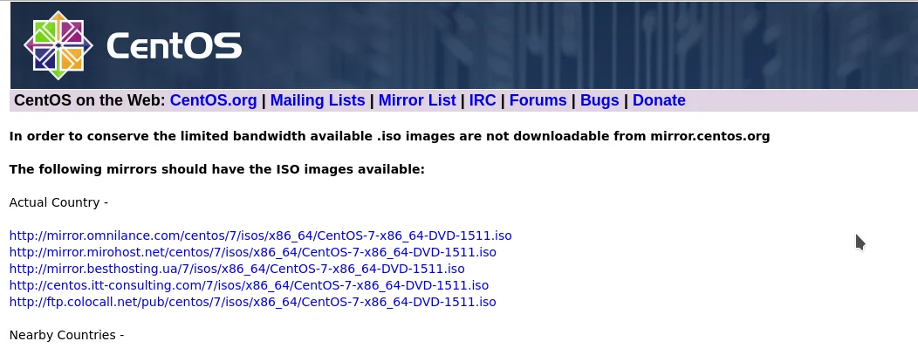The width and height of the screenshot is (918, 355).
Task: Visit the Forums link
Action: (x=538, y=100)
